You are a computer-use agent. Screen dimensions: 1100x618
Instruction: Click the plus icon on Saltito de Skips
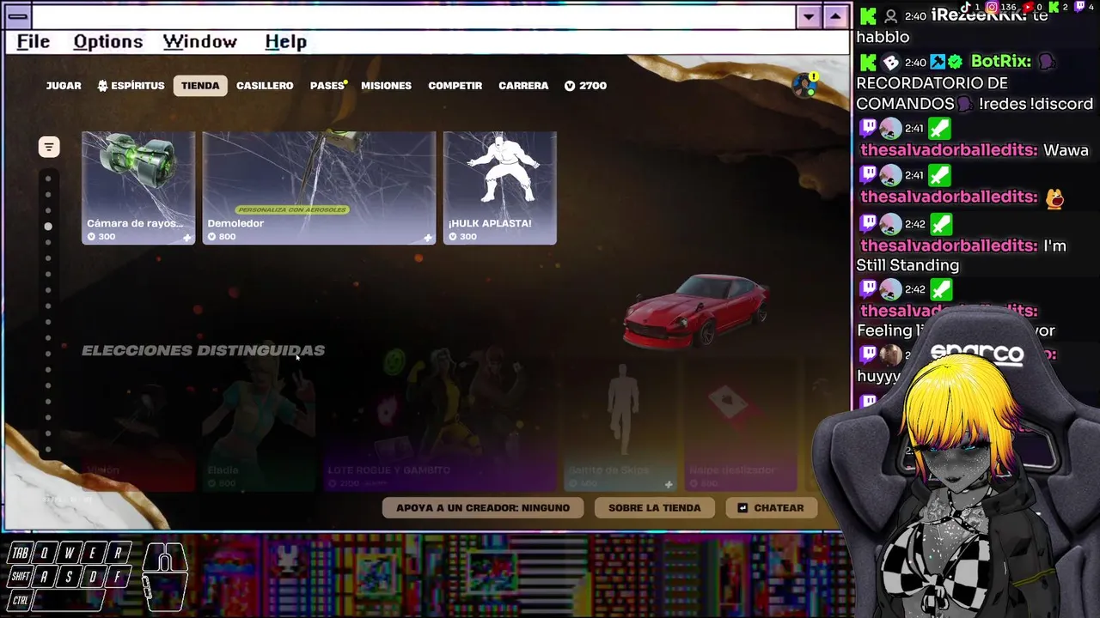[x=668, y=484]
